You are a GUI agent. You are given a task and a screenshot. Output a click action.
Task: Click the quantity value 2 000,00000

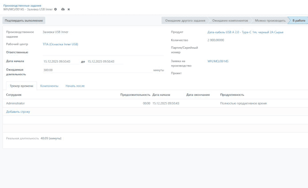coord(216,40)
